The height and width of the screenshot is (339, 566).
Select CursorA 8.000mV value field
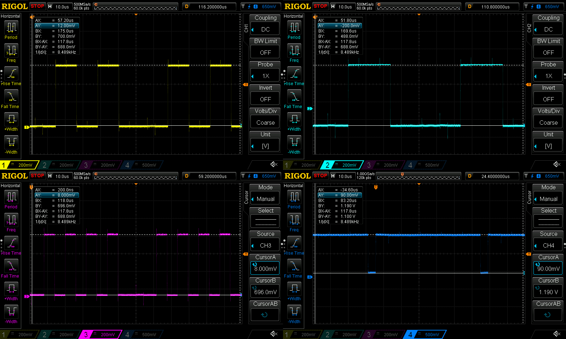[x=265, y=268]
